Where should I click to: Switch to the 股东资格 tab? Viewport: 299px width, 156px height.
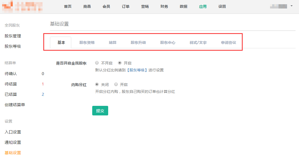point(87,42)
